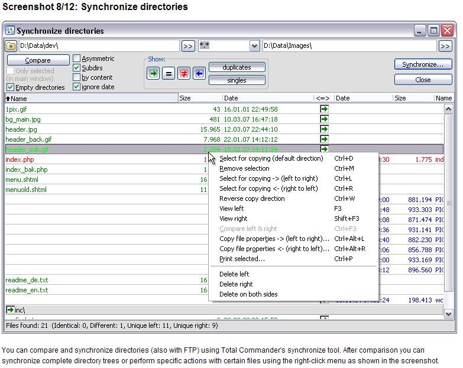This screenshot has width=463, height=368.
Task: Choose Delete left menu entry
Action: pyautogui.click(x=293, y=274)
